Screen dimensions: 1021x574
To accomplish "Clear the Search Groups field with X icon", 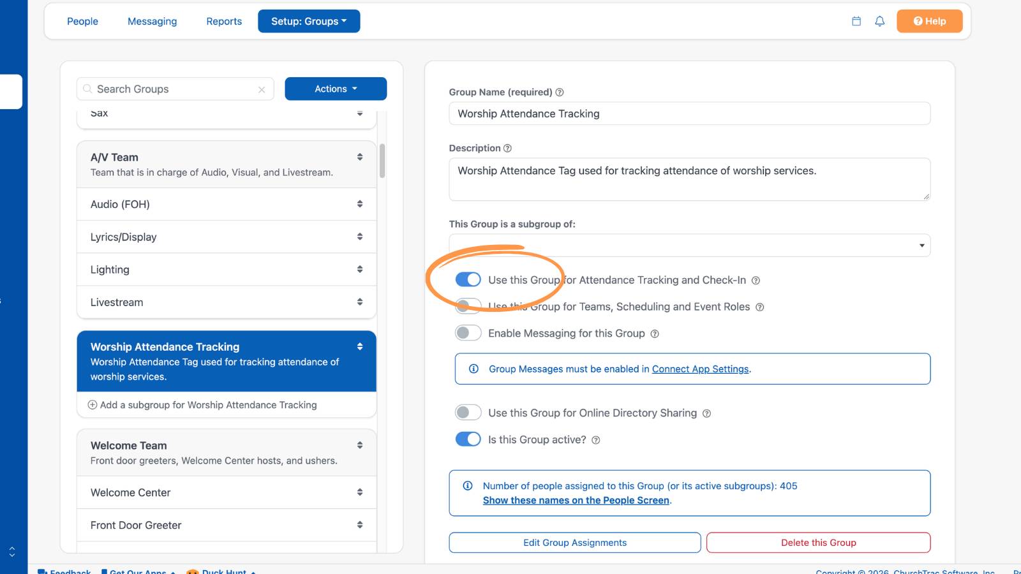I will point(262,90).
